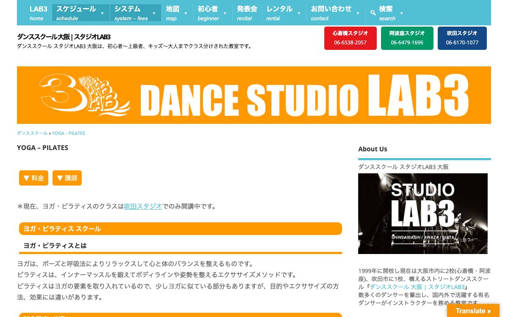Open the 検索 search menu item
508x317 pixels.
[x=387, y=13]
